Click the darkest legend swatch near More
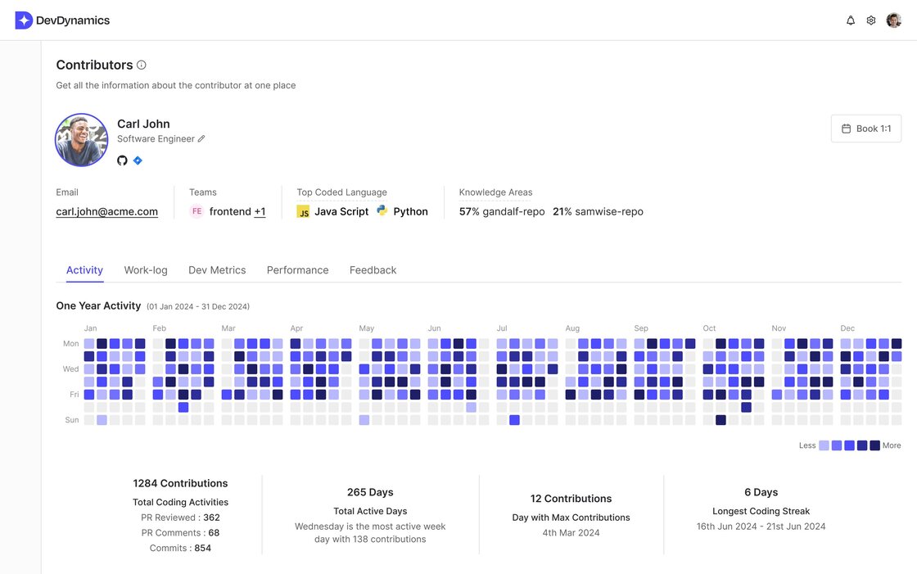917x574 pixels. (x=875, y=446)
